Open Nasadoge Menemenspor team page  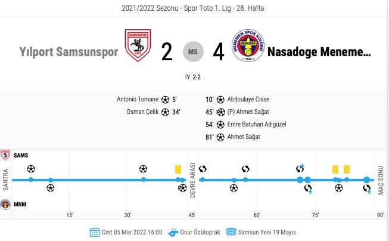pyautogui.click(x=319, y=52)
